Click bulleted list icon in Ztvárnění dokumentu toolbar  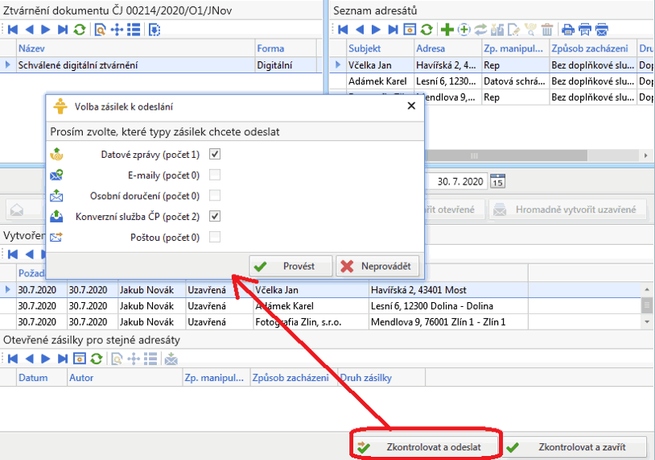point(134,30)
